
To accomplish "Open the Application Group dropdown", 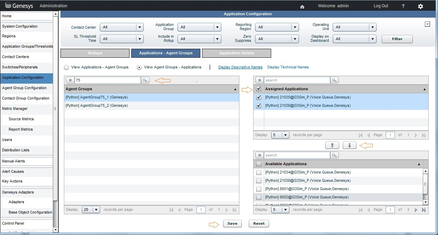I will click(199, 27).
